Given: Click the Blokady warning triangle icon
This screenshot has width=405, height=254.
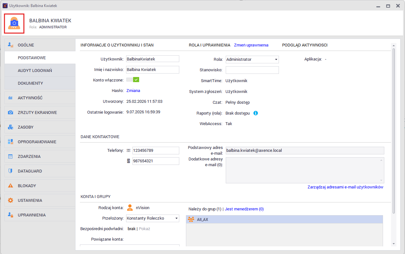Looking at the screenshot, I should (x=11, y=186).
